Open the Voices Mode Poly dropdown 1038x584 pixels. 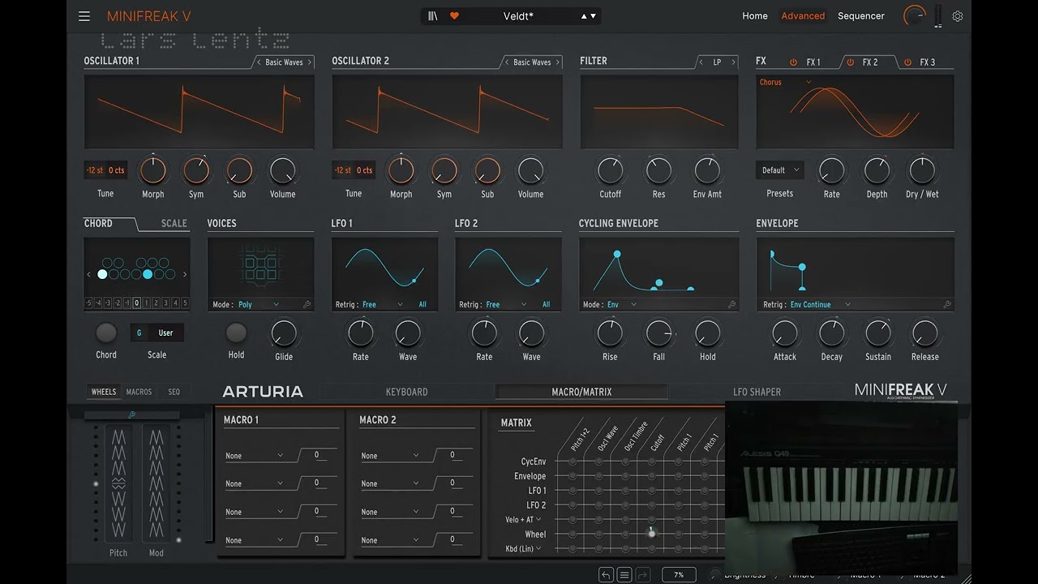click(258, 305)
